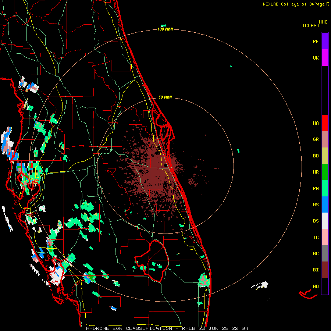Click the 'UK' legend label
Image resolution: width=331 pixels, height=331 pixels.
tap(316, 58)
